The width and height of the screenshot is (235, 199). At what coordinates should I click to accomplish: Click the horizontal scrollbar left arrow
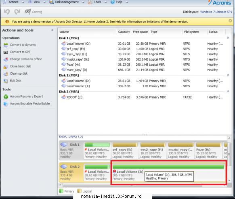tap(60, 185)
